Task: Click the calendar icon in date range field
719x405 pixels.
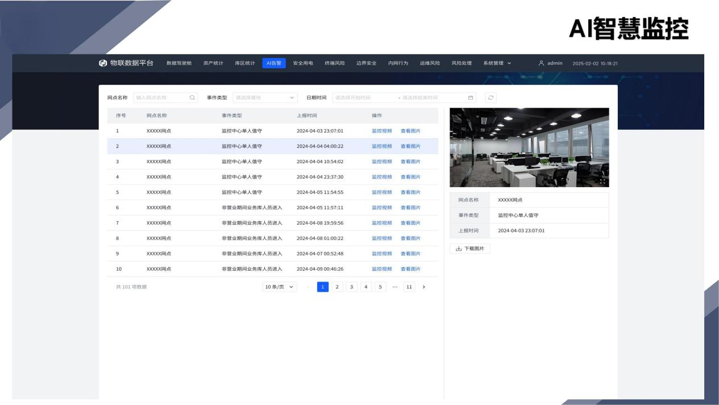Action: point(471,97)
